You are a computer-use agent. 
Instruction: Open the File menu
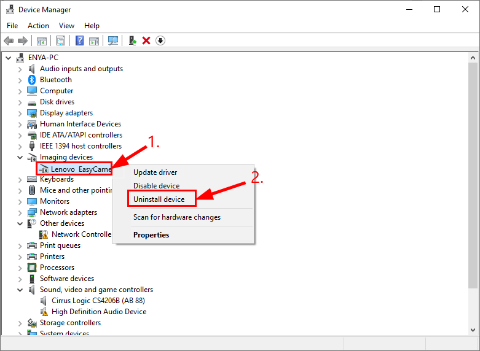point(12,26)
